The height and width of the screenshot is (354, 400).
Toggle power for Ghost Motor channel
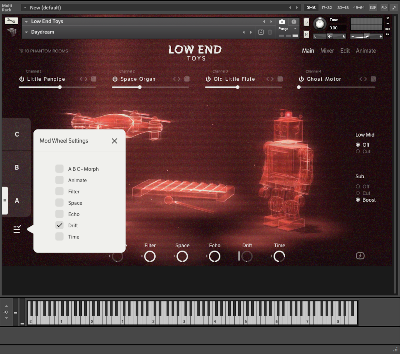[x=301, y=79]
